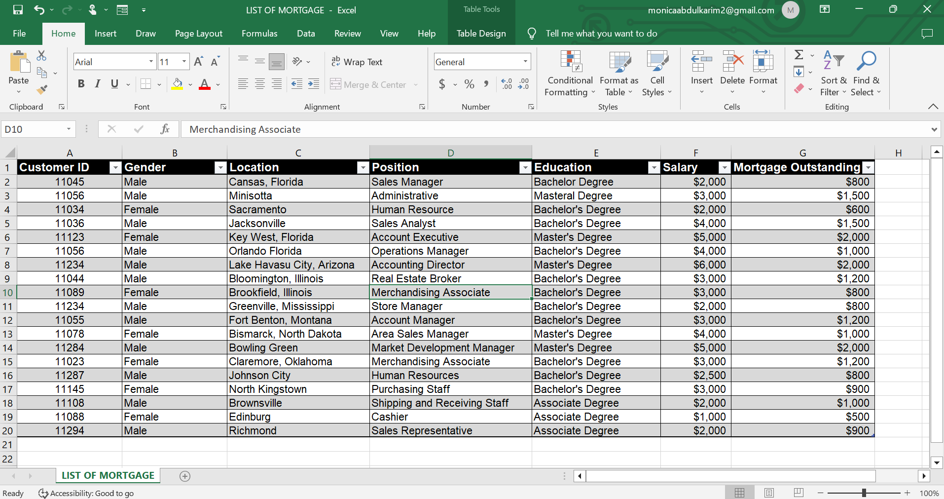Screen dimensions: 944x499
Task: Apply the red font color
Action: [205, 84]
